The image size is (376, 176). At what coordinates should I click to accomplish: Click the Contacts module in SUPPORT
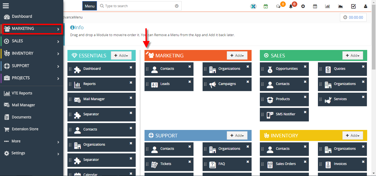coord(169,149)
